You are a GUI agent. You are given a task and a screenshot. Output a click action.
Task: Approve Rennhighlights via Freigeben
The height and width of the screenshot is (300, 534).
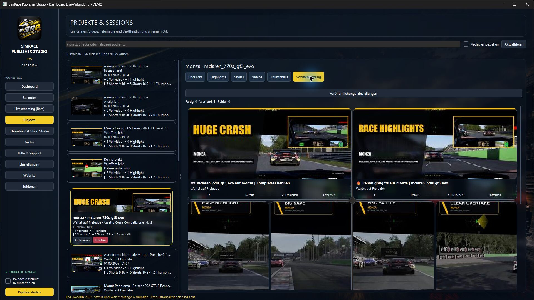point(455,195)
